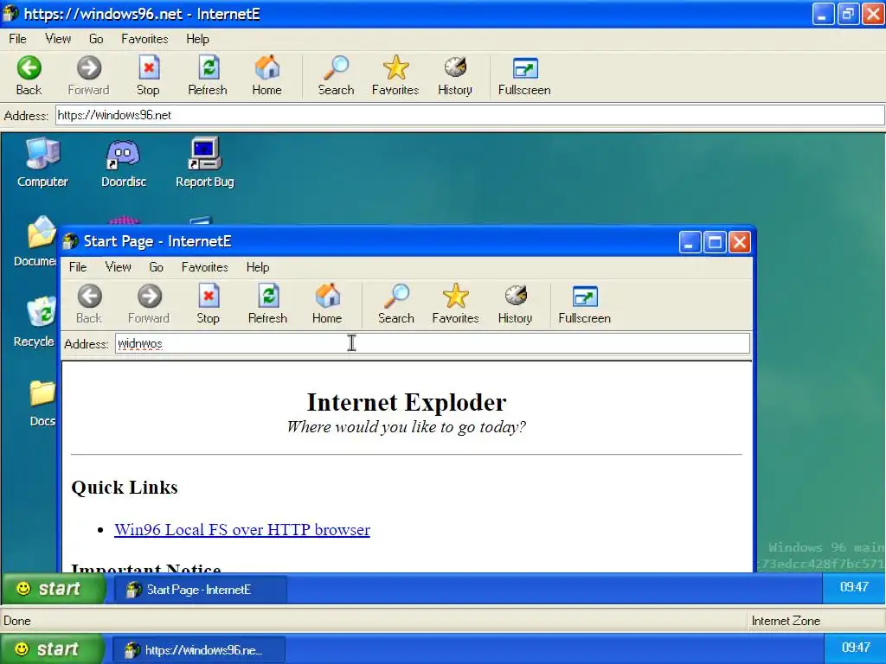Open Favorites menu in the Start Page window
886x664 pixels.
(x=204, y=267)
